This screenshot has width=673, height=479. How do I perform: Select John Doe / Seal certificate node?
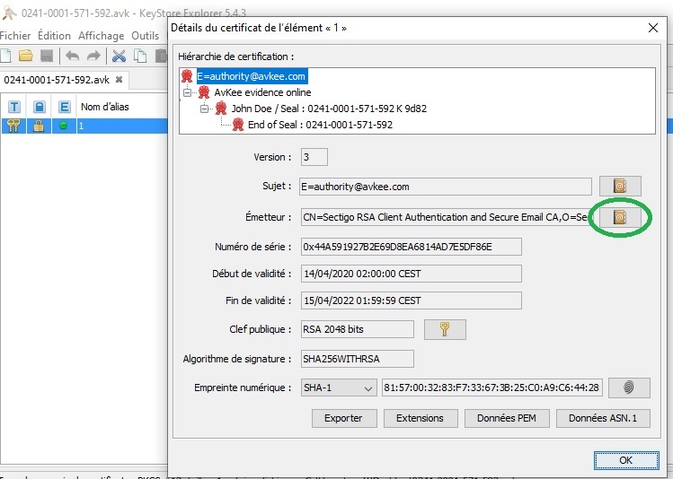(329, 109)
